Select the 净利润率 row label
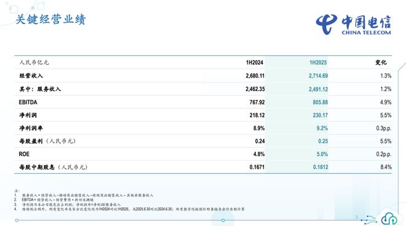This screenshot has height=226, width=406. [31, 128]
